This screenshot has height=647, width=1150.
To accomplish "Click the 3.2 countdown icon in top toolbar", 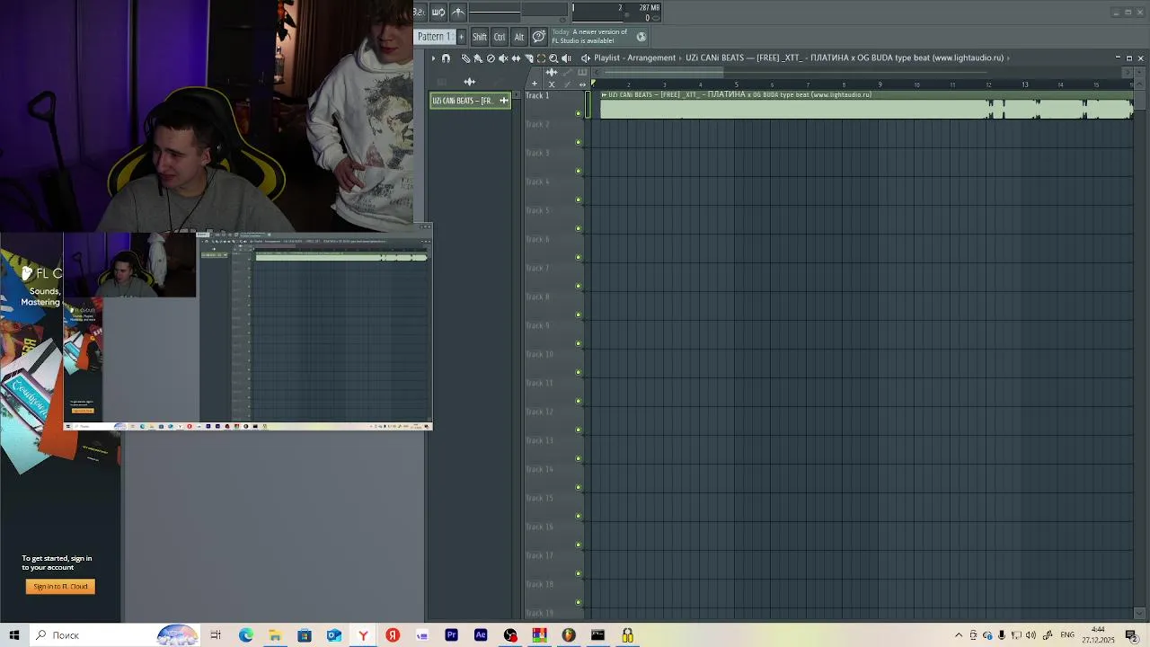I will pyautogui.click(x=419, y=12).
